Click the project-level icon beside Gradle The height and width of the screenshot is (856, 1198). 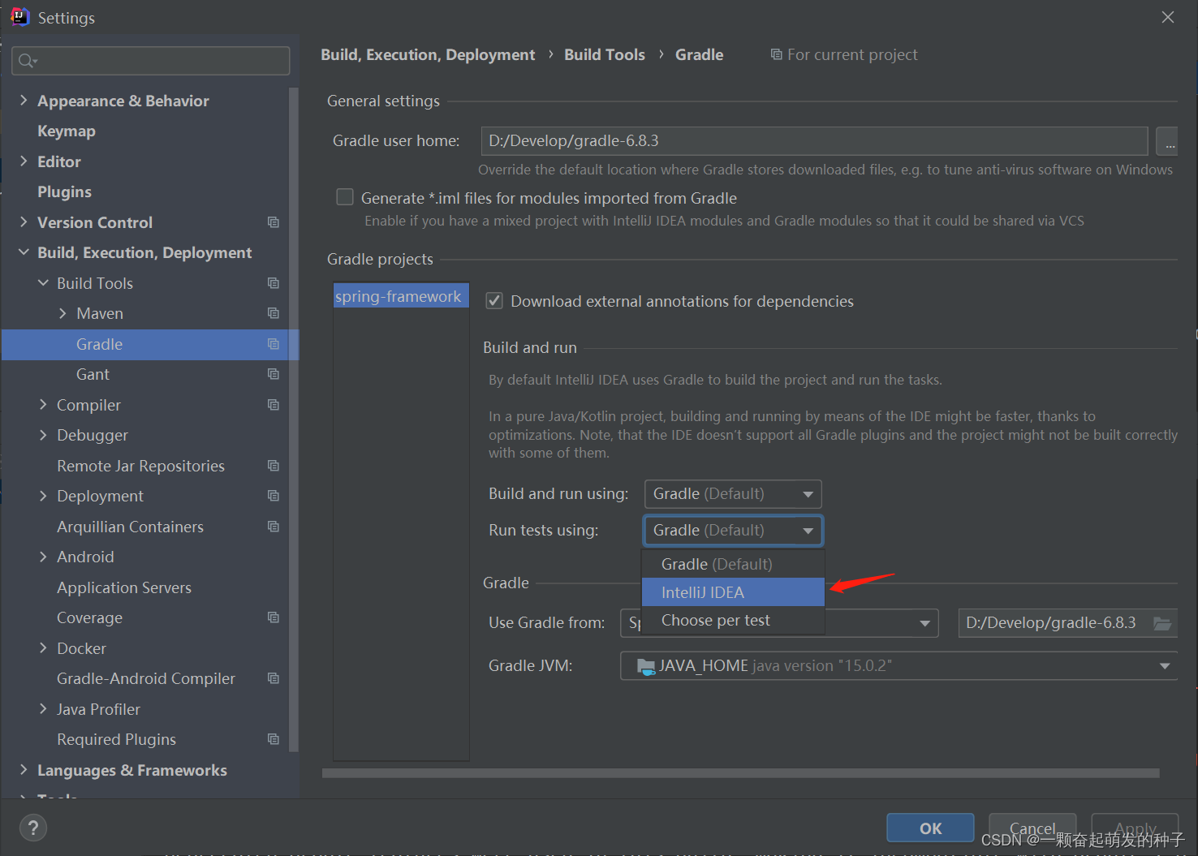274,344
